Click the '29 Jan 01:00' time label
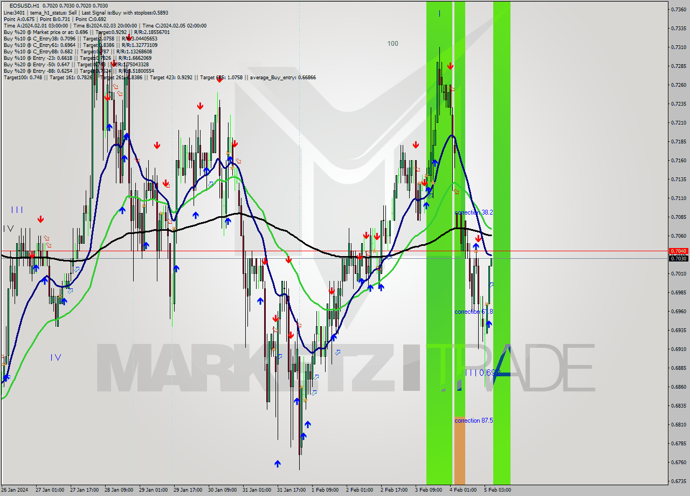This screenshot has width=690, height=496. (x=153, y=490)
